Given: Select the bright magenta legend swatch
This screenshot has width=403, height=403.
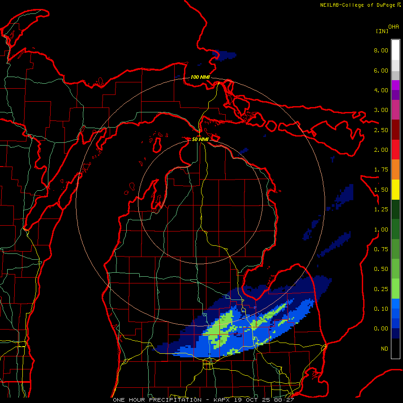Looking at the screenshot, I should [395, 85].
